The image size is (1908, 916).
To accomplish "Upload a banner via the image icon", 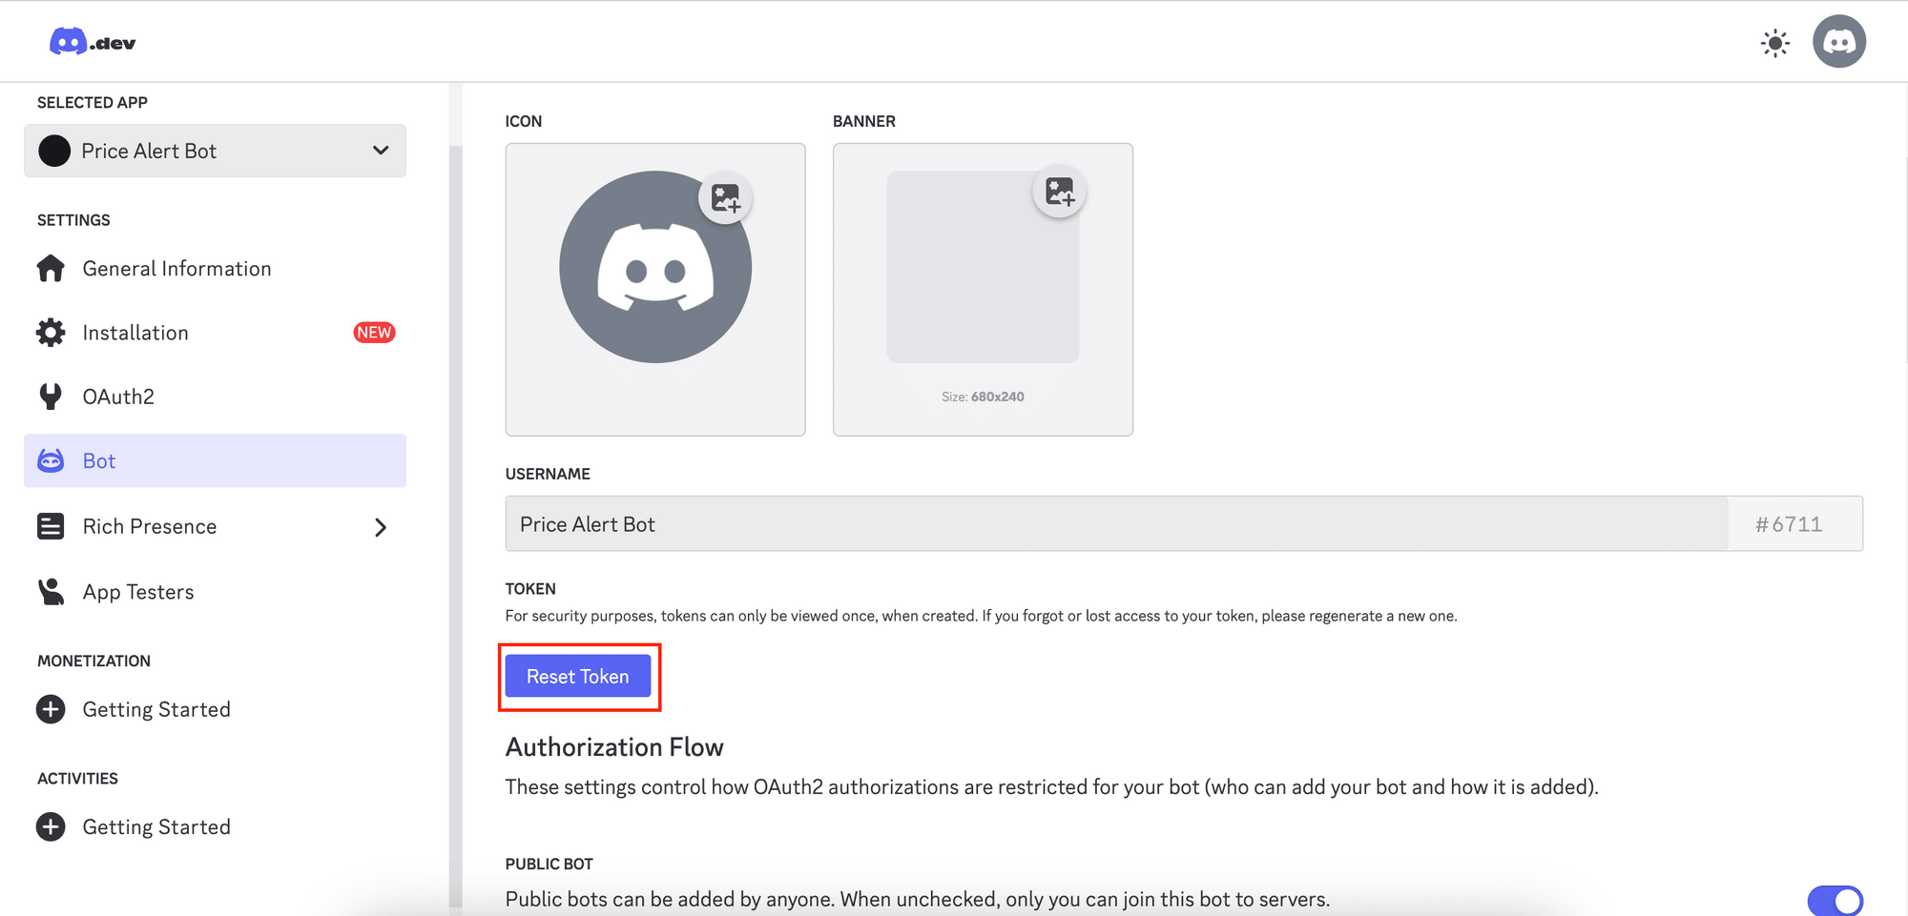I will coord(1059,191).
